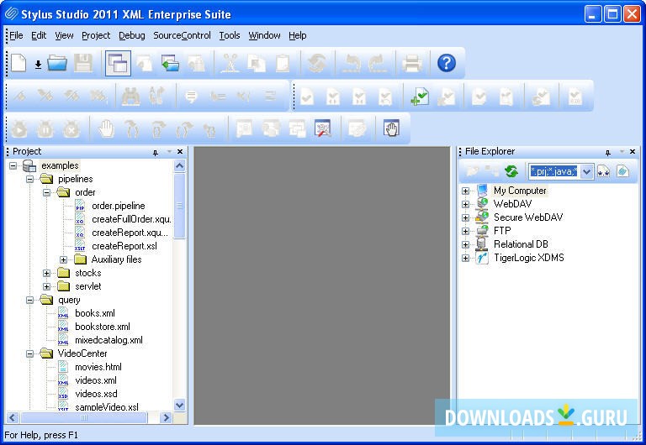Expand the FTP node
This screenshot has width=646, height=445.
point(465,231)
